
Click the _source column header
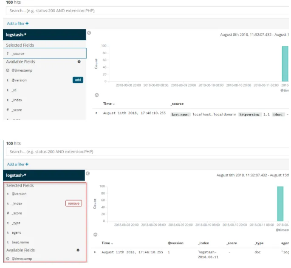coord(177,104)
